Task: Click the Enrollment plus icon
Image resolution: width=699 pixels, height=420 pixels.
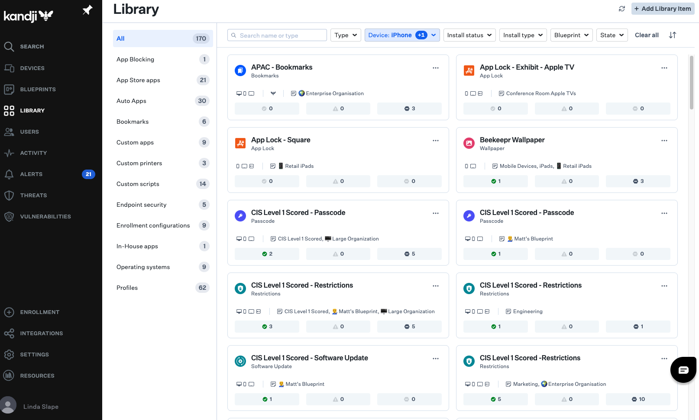Action: (9, 312)
